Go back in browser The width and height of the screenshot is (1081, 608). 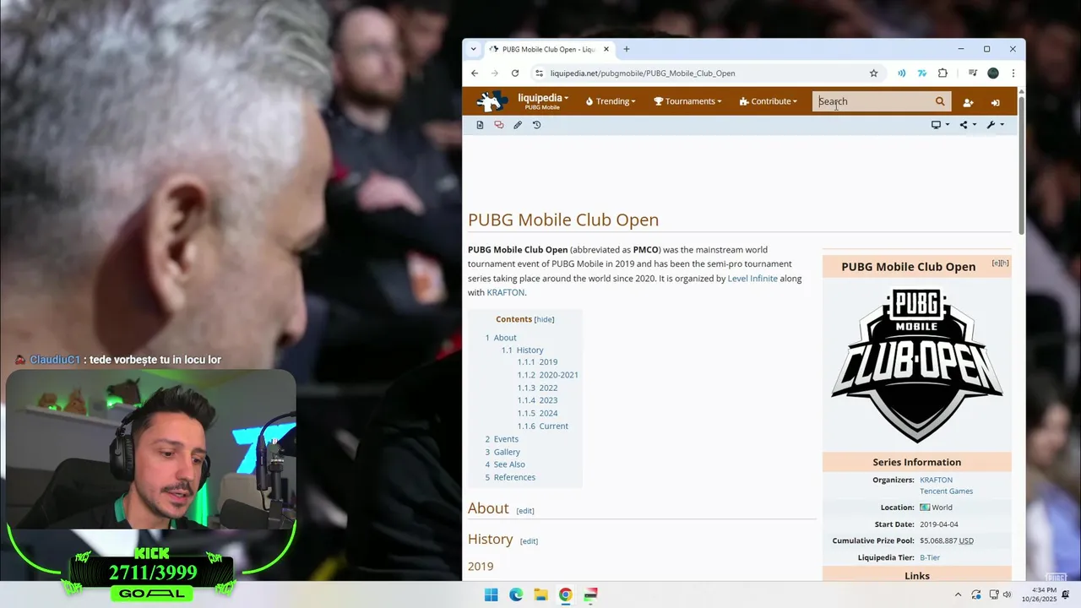pyautogui.click(x=475, y=73)
